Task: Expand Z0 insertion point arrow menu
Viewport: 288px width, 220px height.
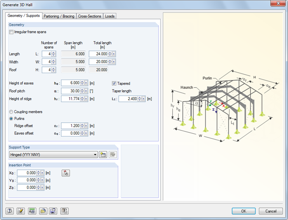Action: (x=42, y=188)
